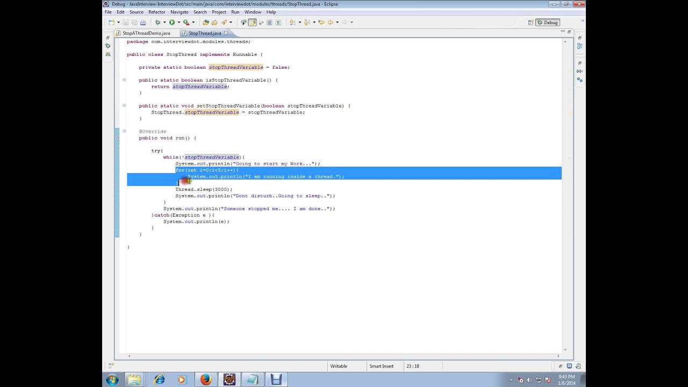The width and height of the screenshot is (688, 387).
Task: Click the Next Annotation icon
Action: pos(292,22)
